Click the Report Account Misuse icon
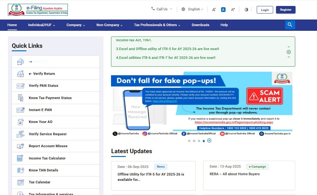The height and width of the screenshot is (195, 317). click(x=21, y=146)
